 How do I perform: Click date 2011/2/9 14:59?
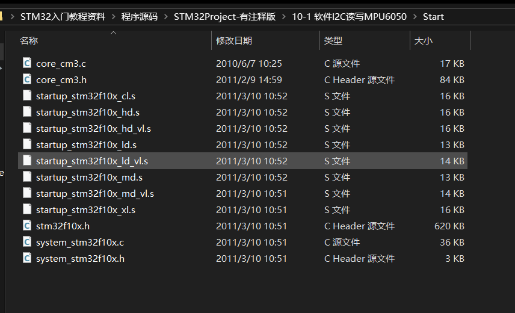click(249, 80)
